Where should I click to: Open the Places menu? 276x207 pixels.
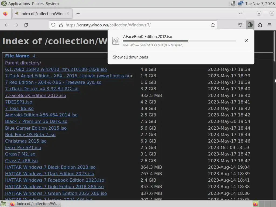[x=38, y=4]
